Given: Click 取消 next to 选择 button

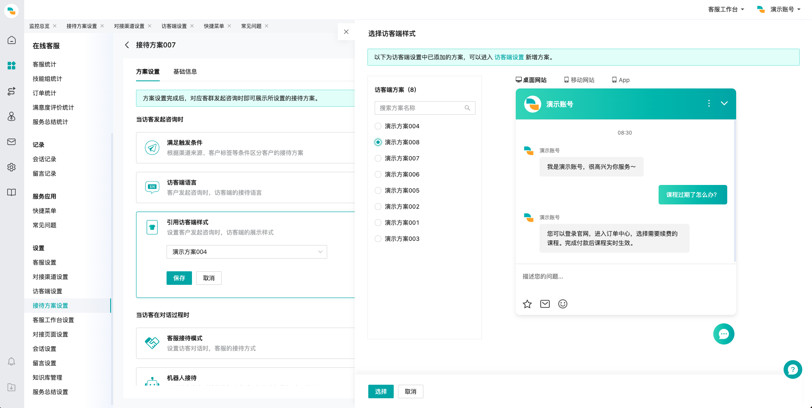Looking at the screenshot, I should 411,391.
